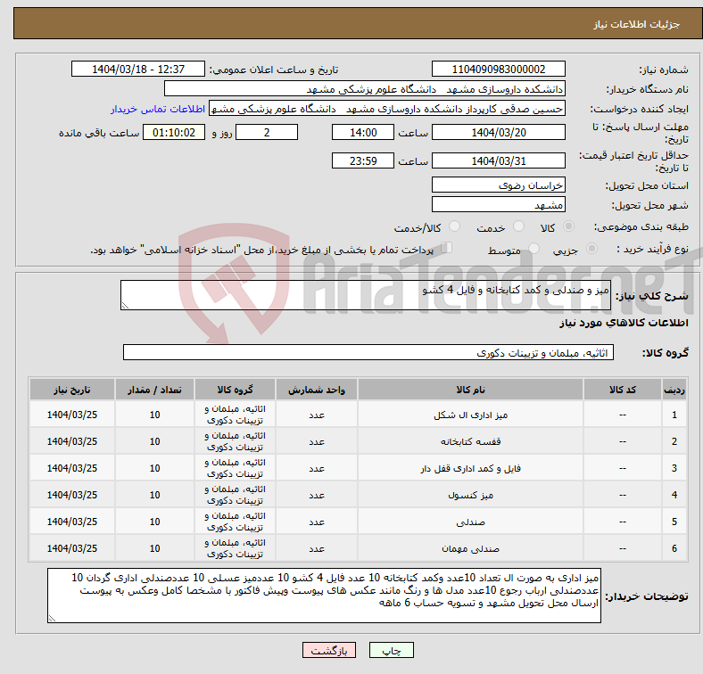Click the اطلاعات کالاهای مورد نیاز section title
This screenshot has width=703, height=674.
(x=624, y=323)
